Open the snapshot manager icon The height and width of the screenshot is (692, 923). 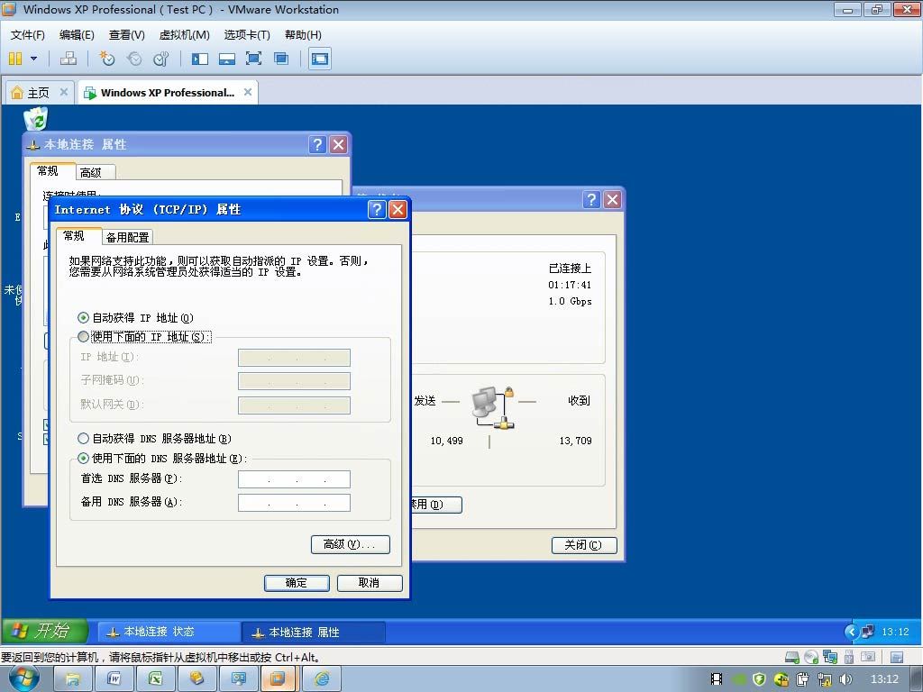(160, 59)
